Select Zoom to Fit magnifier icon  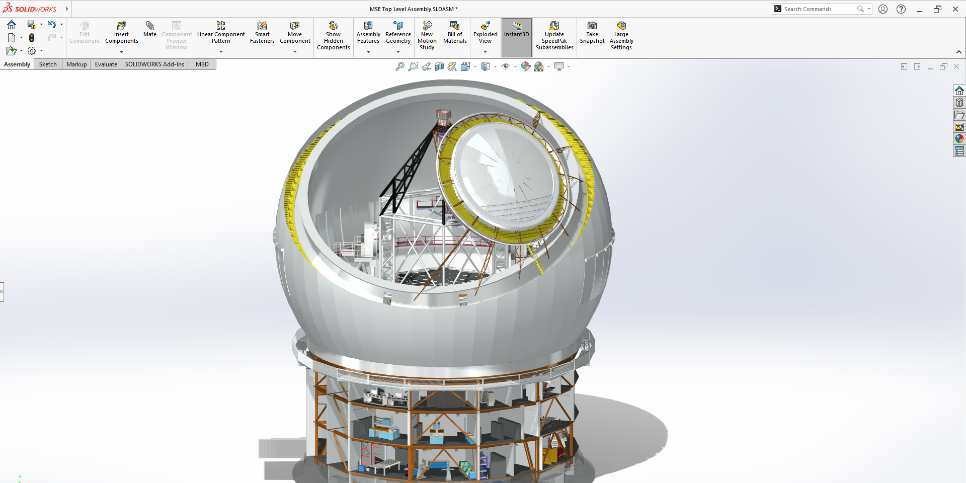point(400,66)
